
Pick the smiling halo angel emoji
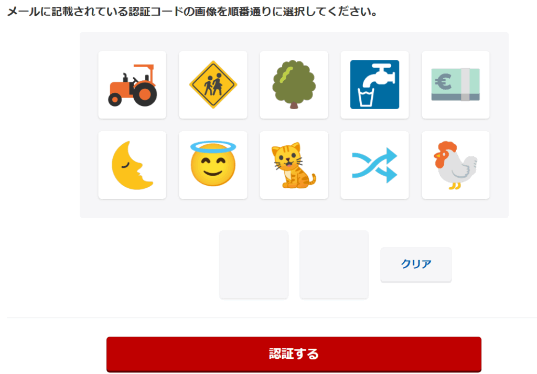click(213, 164)
